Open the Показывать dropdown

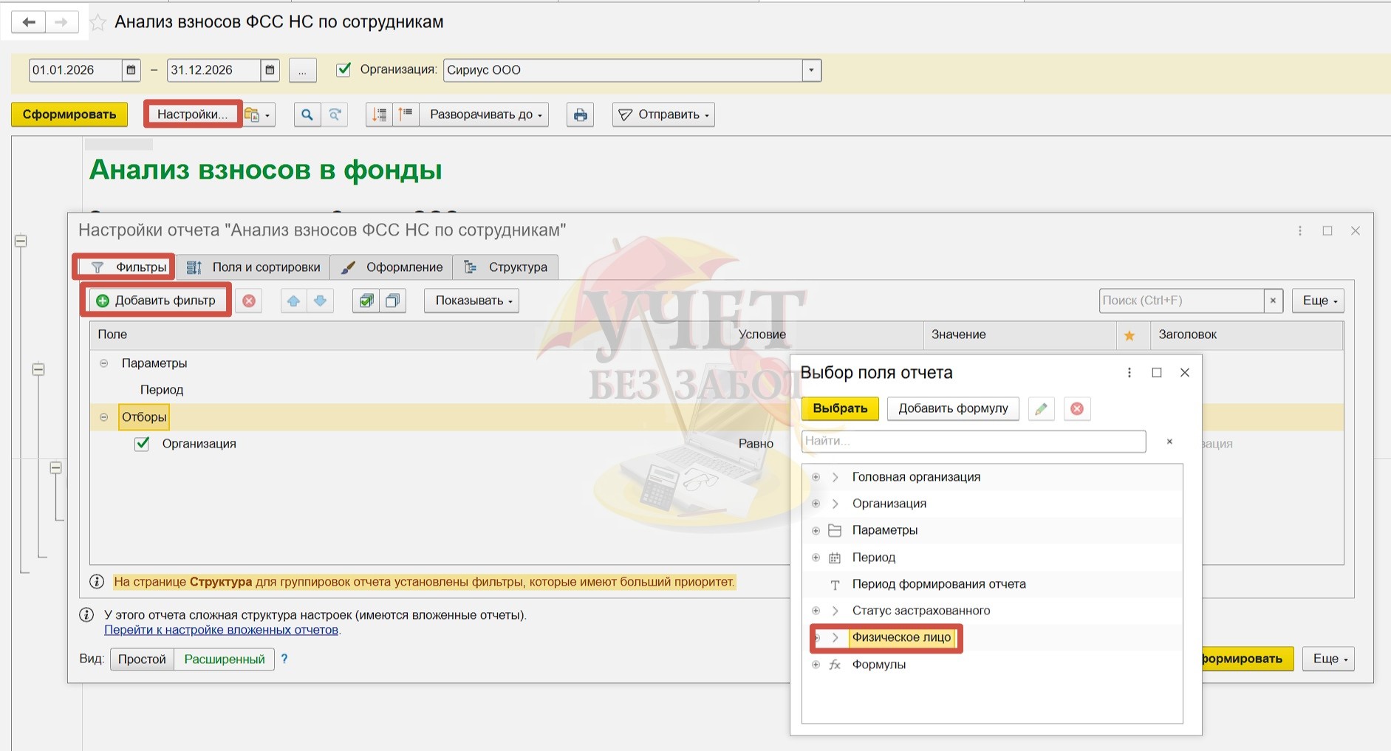click(471, 301)
